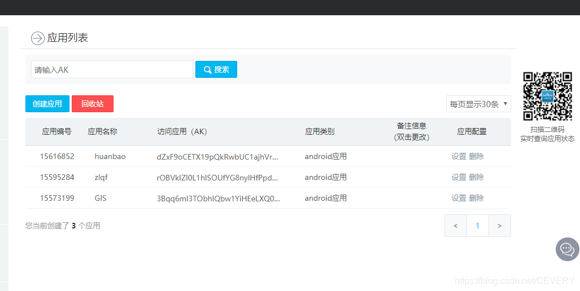Click the AK starting with 3Bqq6mI3TObh
The height and width of the screenshot is (291, 580).
click(218, 199)
